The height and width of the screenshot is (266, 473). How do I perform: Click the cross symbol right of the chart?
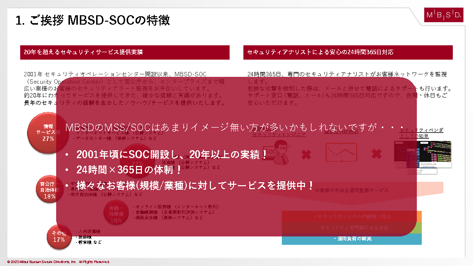coord(376,154)
